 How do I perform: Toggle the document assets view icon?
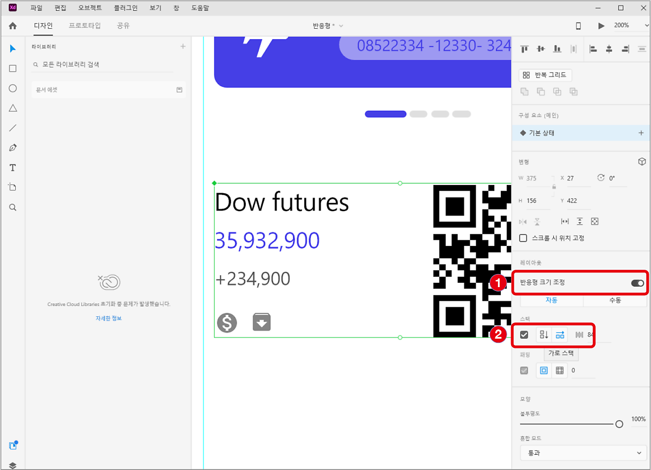179,90
